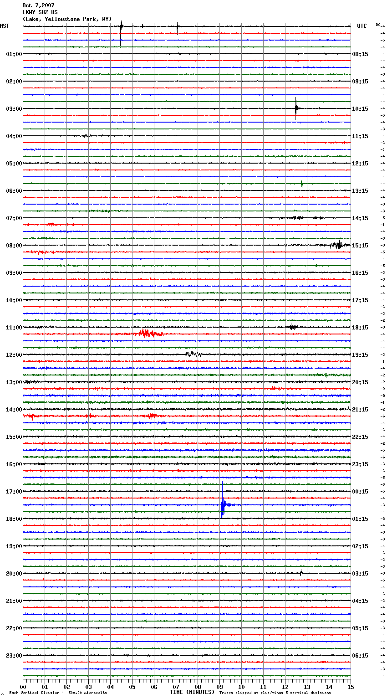Click the black event spike on 03:00 trace
This screenshot has width=387, height=699.
coord(296,108)
